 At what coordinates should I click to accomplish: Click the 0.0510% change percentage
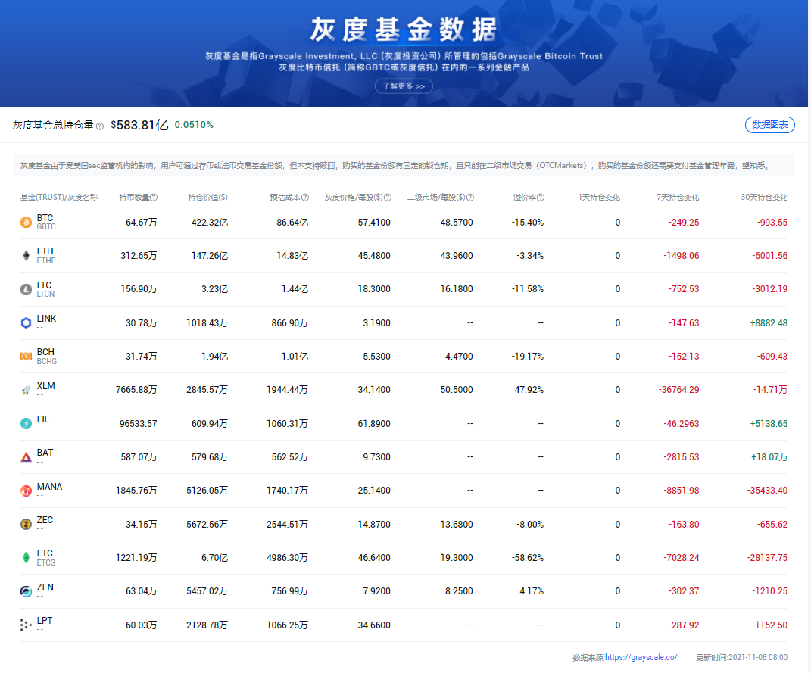click(x=194, y=125)
